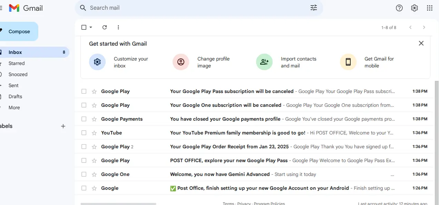Screen dimensions: 439x205
Task: Check the select-all checkbox in toolbar
Action: 84,27
